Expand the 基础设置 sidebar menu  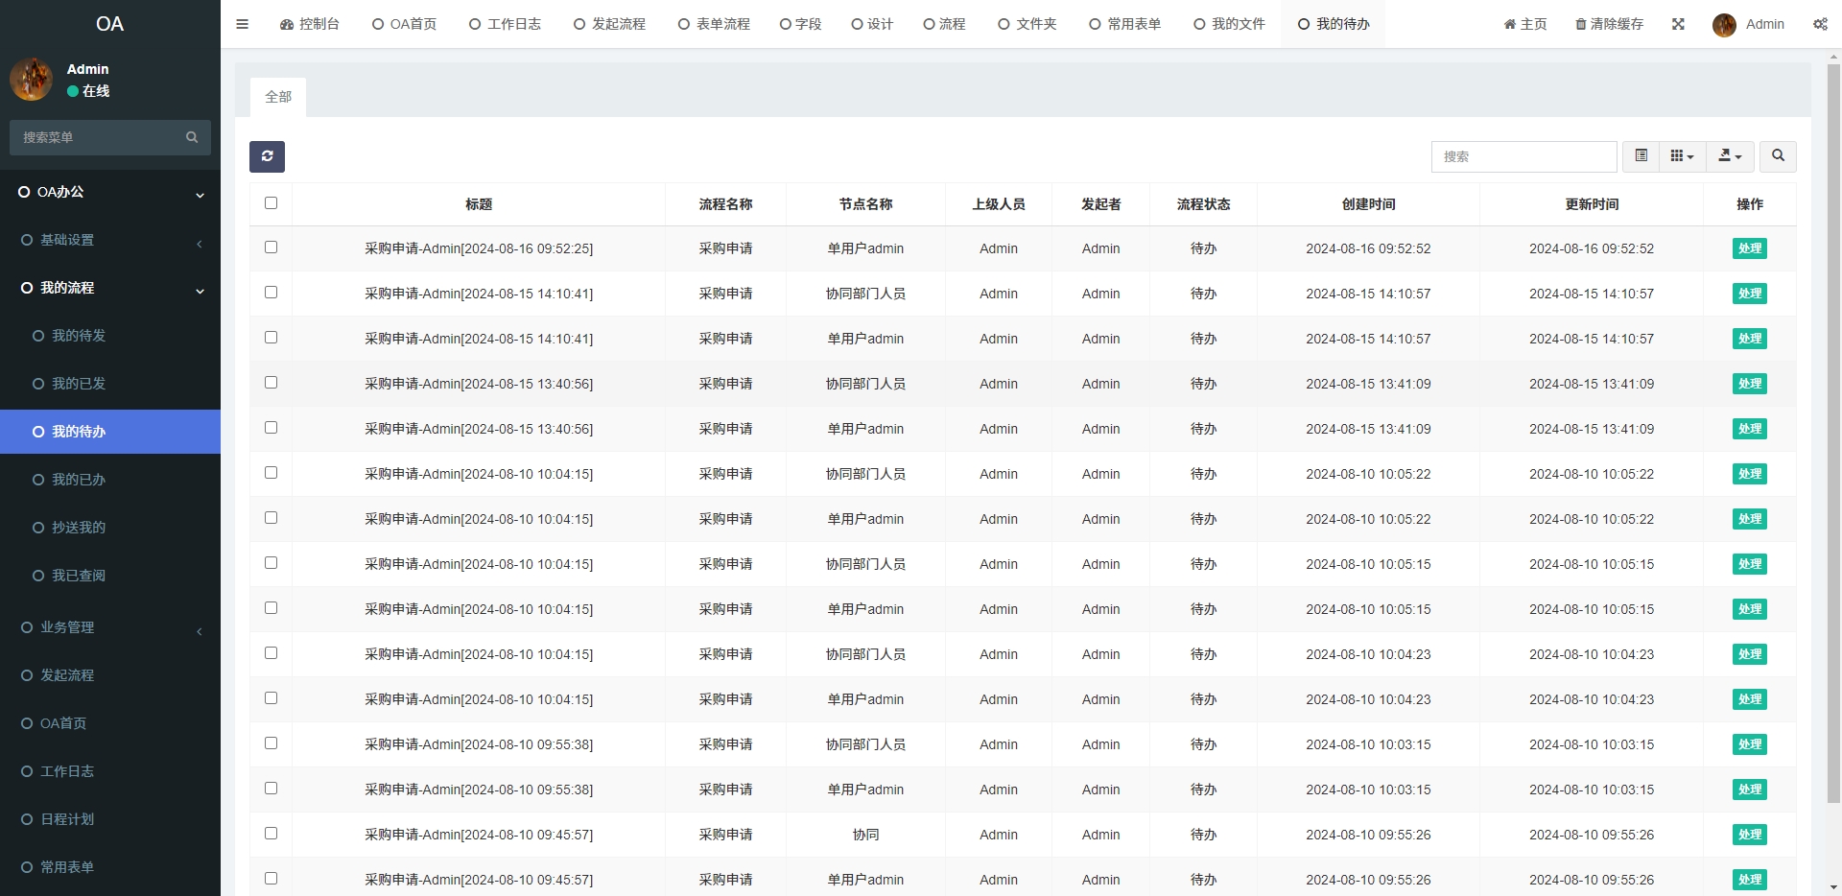(110, 240)
